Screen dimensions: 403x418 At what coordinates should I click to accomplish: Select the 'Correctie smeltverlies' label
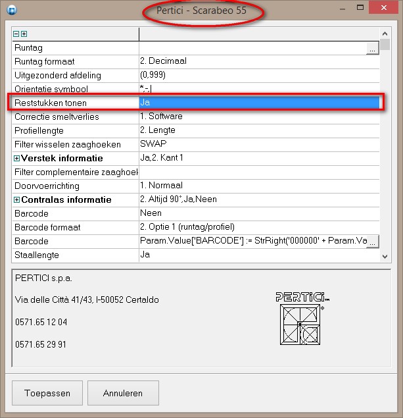(57, 117)
